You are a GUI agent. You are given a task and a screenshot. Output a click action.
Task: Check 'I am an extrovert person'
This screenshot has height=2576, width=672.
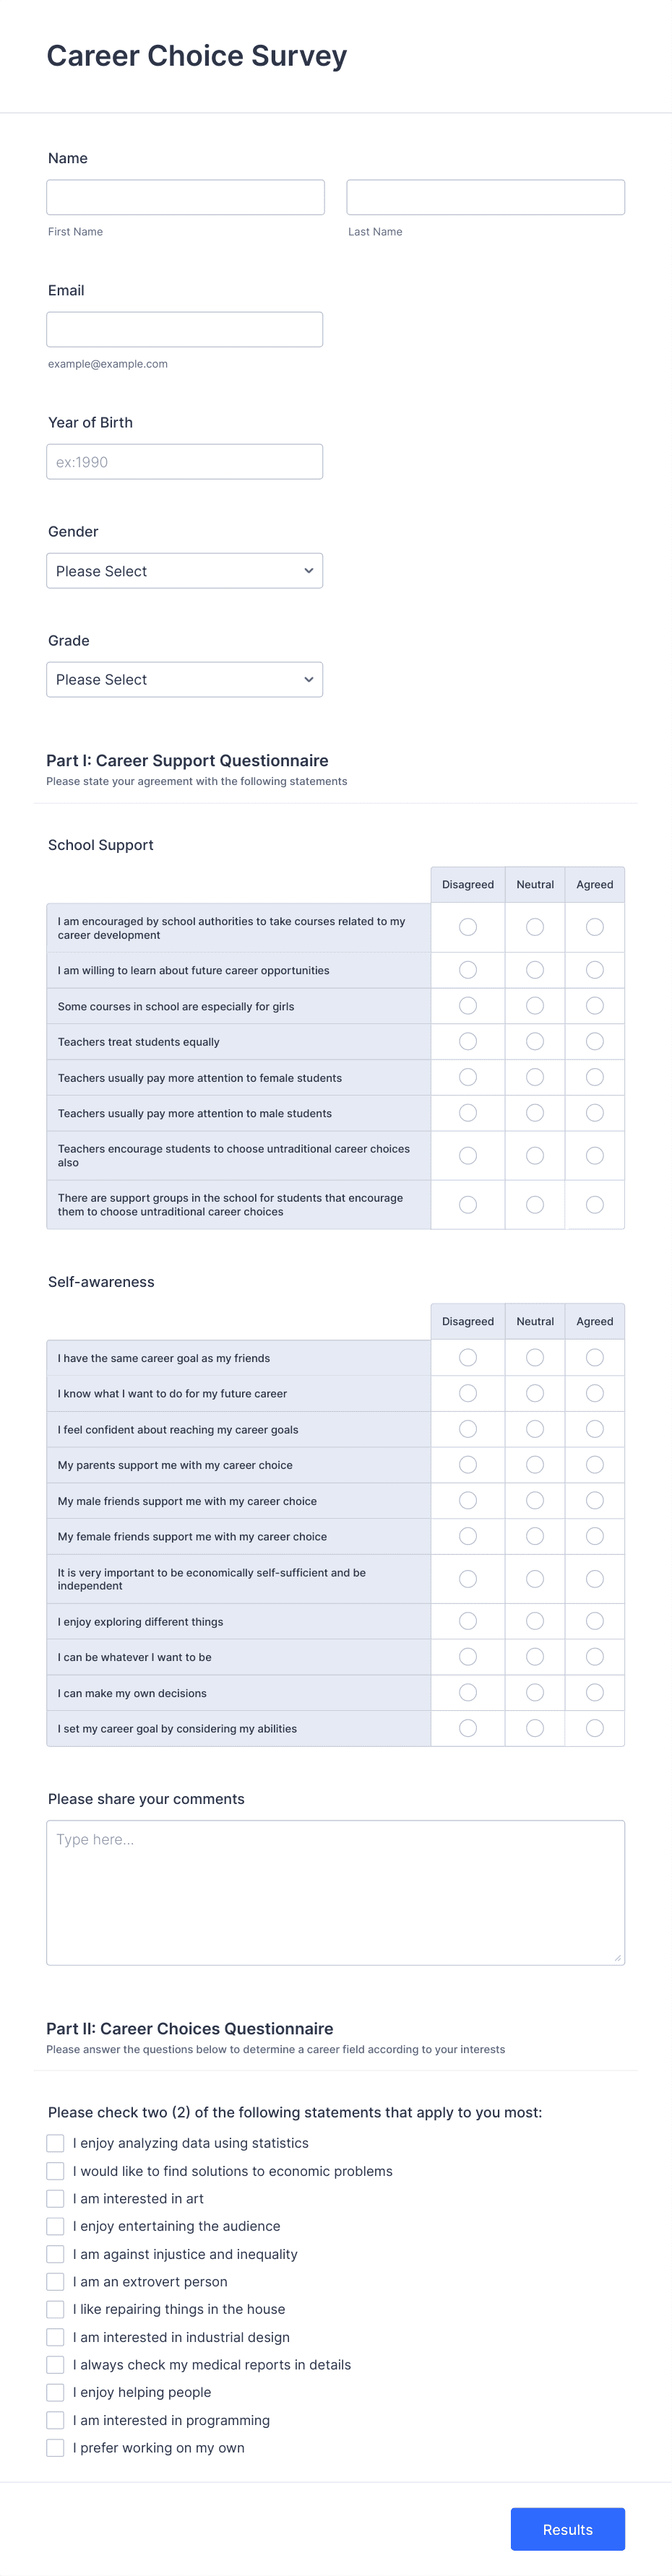55,2281
